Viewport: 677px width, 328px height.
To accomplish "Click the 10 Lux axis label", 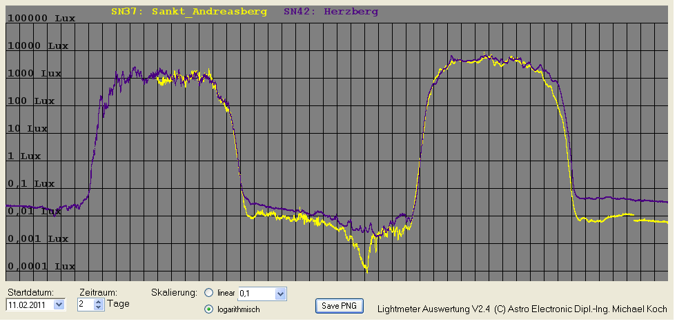I will 28,129.
